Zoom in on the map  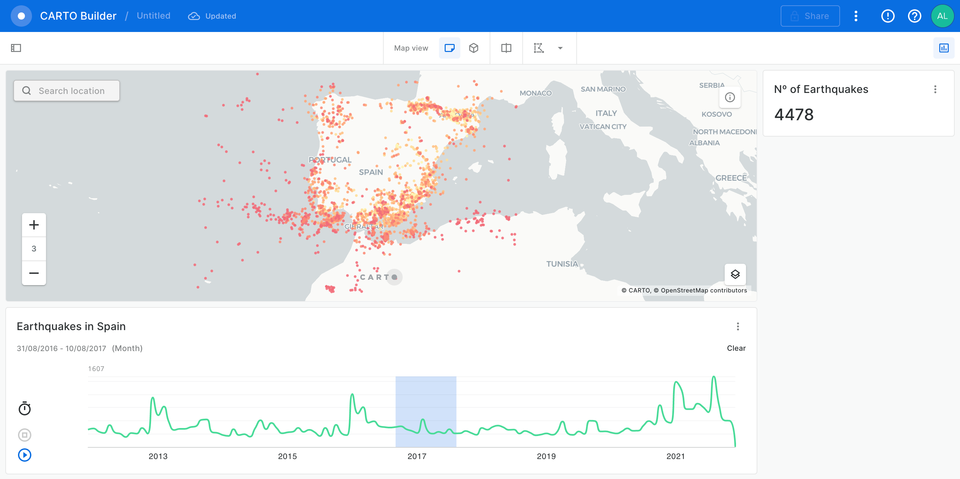(x=34, y=225)
